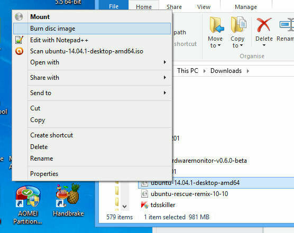This screenshot has width=294, height=233.
Task: Click the Mount disc icon
Action: 19,17
